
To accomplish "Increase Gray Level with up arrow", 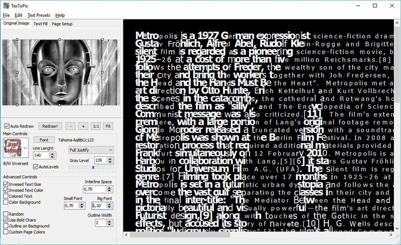I will point(110,159).
